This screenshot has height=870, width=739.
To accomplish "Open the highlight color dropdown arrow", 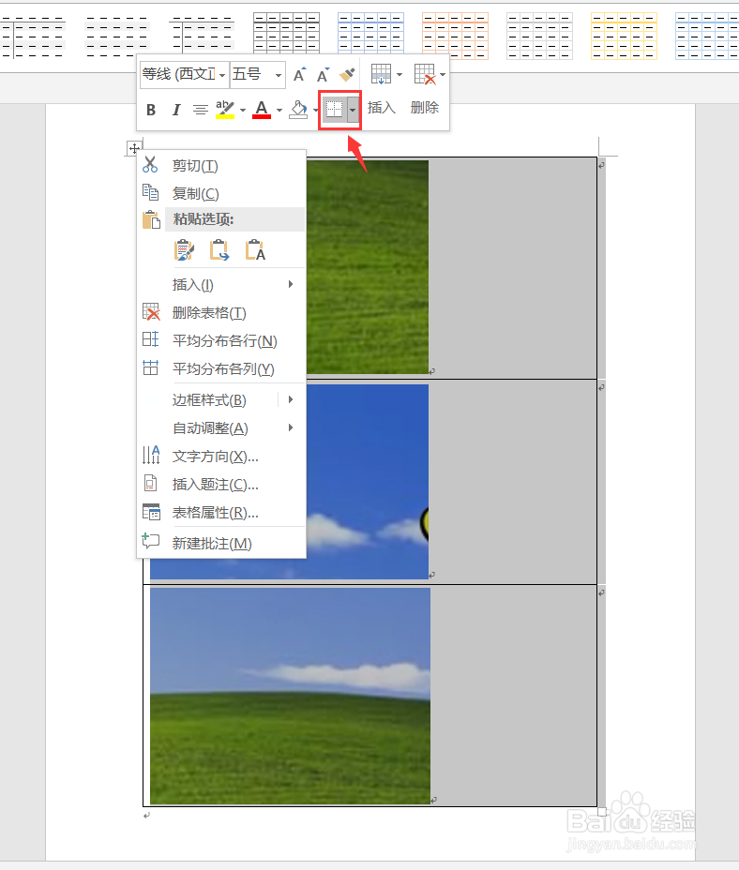I will 243,111.
